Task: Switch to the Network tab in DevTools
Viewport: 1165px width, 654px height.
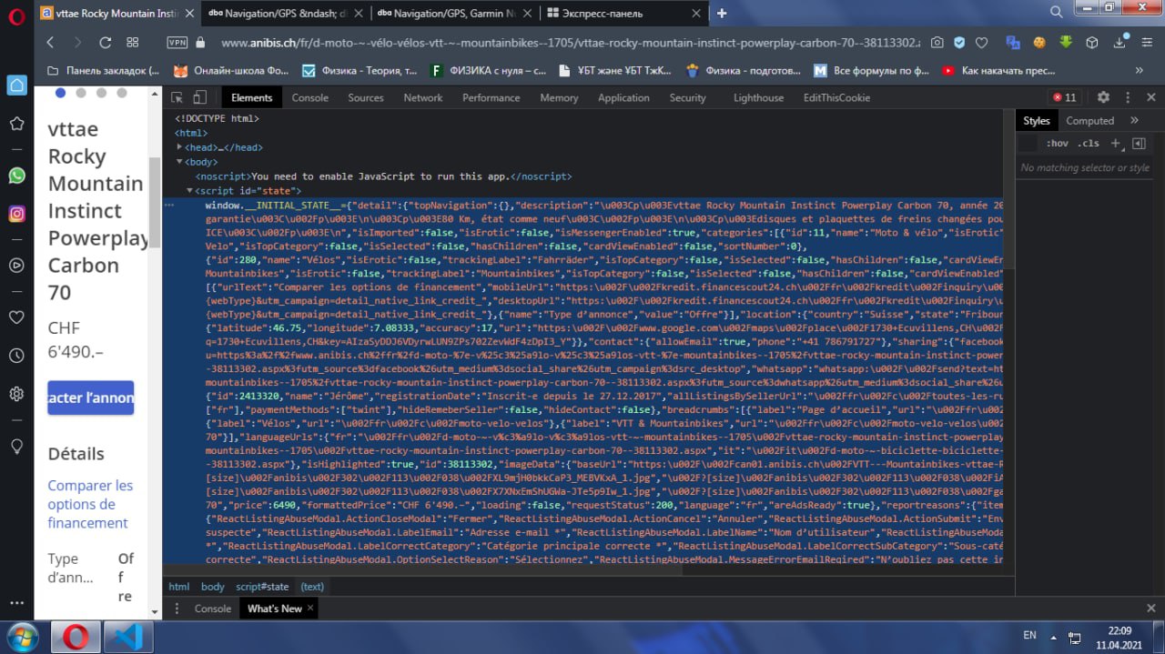Action: point(422,97)
